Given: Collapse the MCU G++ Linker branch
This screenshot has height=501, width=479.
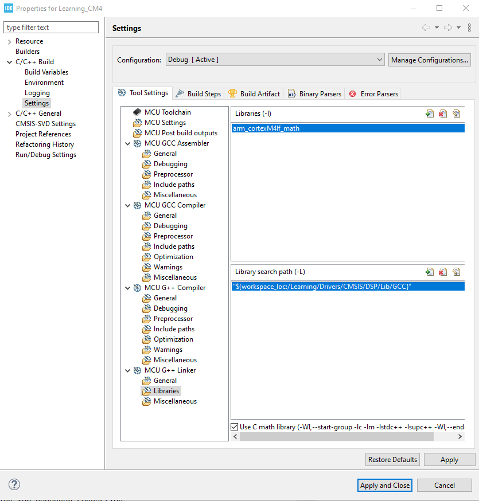Looking at the screenshot, I should pyautogui.click(x=127, y=370).
